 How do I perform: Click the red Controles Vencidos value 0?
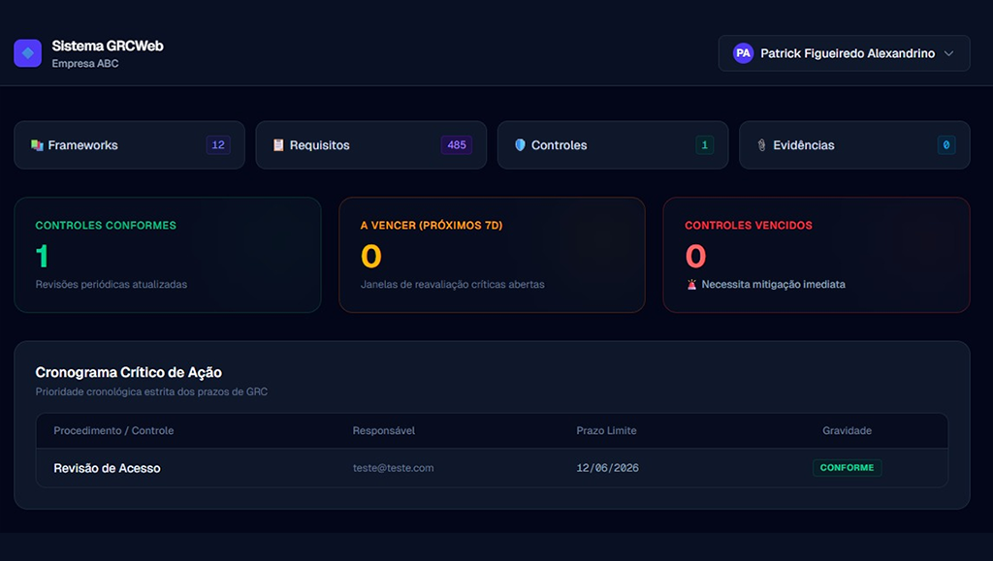pos(695,256)
